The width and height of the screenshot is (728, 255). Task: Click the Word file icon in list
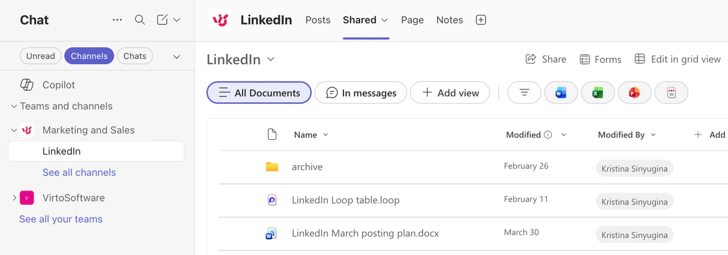[271, 234]
